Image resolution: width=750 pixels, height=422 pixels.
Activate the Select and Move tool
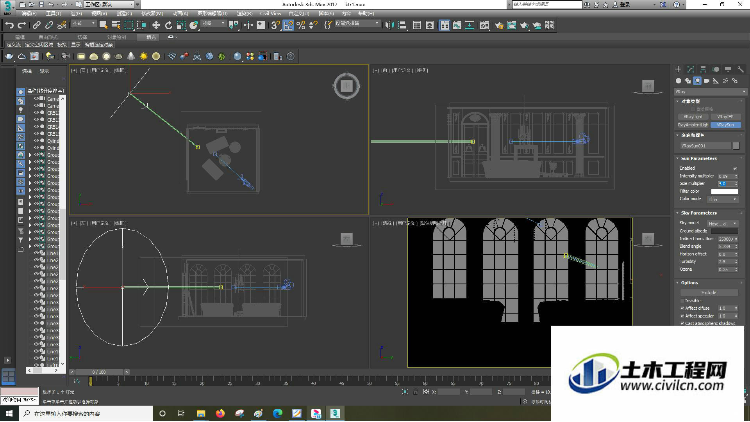click(x=156, y=25)
